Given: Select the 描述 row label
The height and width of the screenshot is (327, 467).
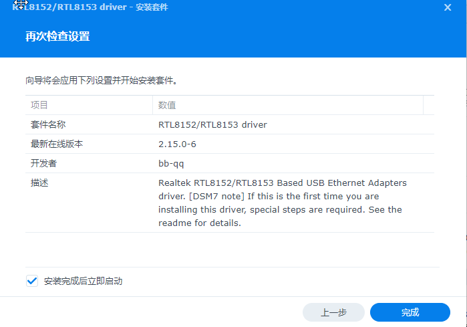Looking at the screenshot, I should click(x=39, y=183).
